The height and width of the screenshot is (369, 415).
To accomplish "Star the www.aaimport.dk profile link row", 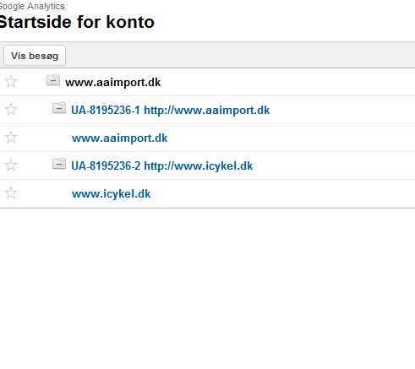I will (x=11, y=137).
